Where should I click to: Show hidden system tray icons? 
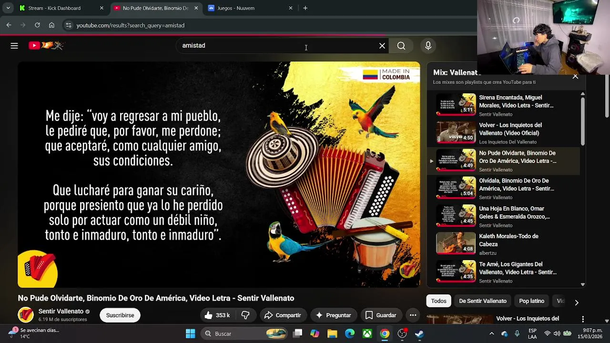point(492,333)
